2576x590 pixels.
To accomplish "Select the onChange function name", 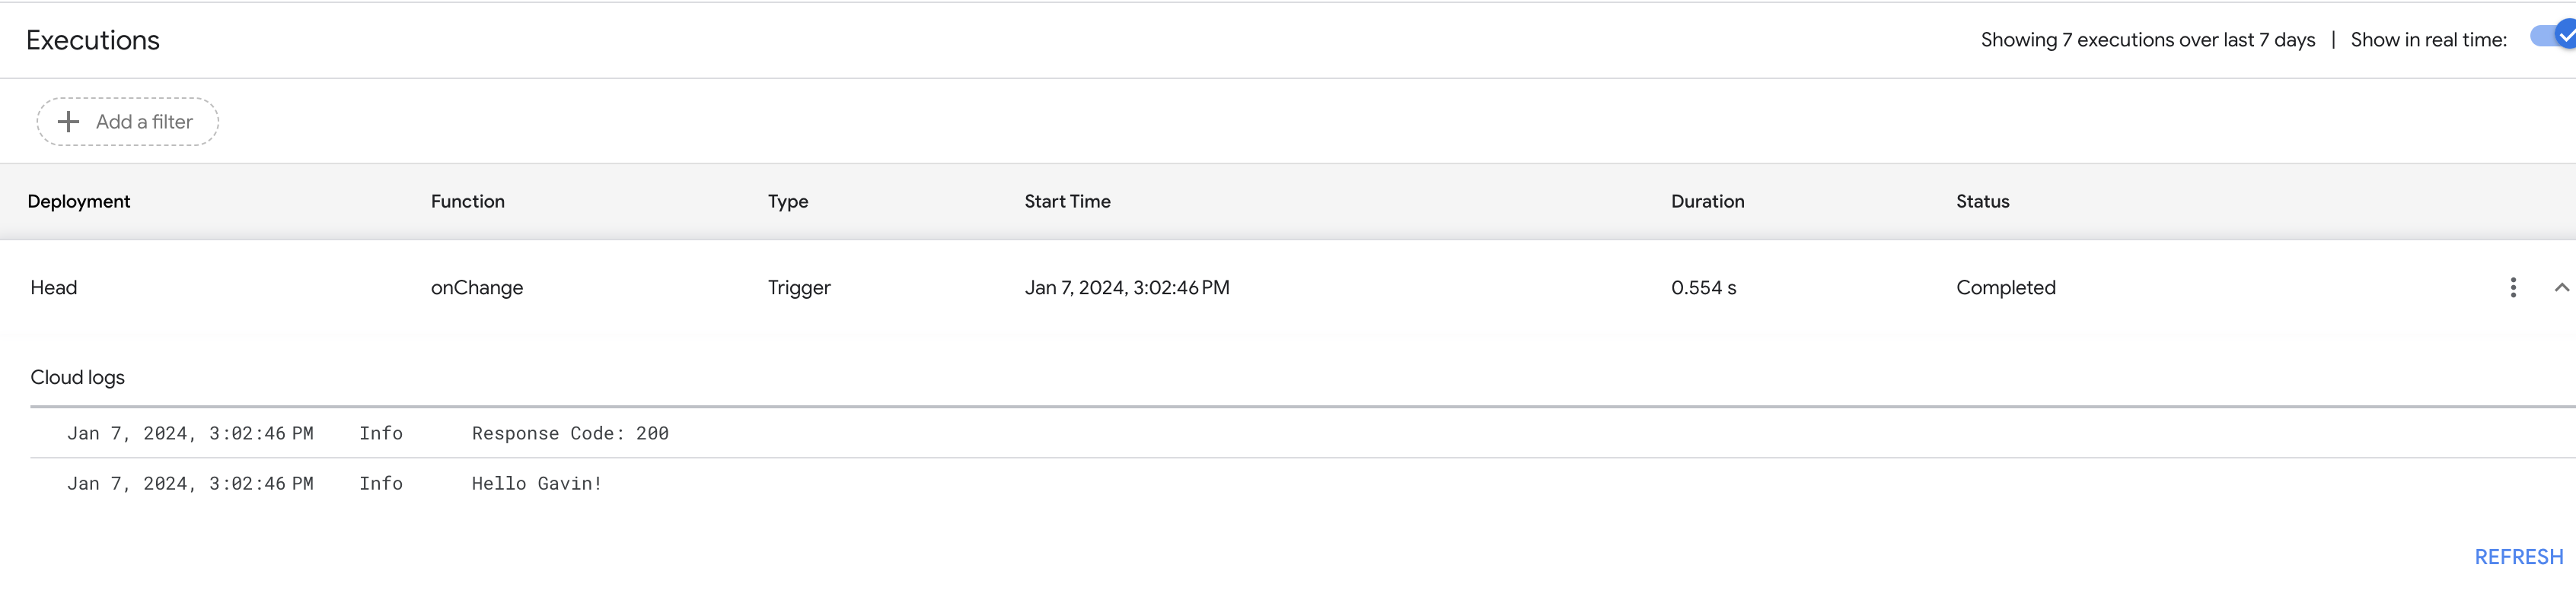I will pos(476,287).
